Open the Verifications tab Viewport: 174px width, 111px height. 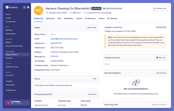click(x=90, y=18)
